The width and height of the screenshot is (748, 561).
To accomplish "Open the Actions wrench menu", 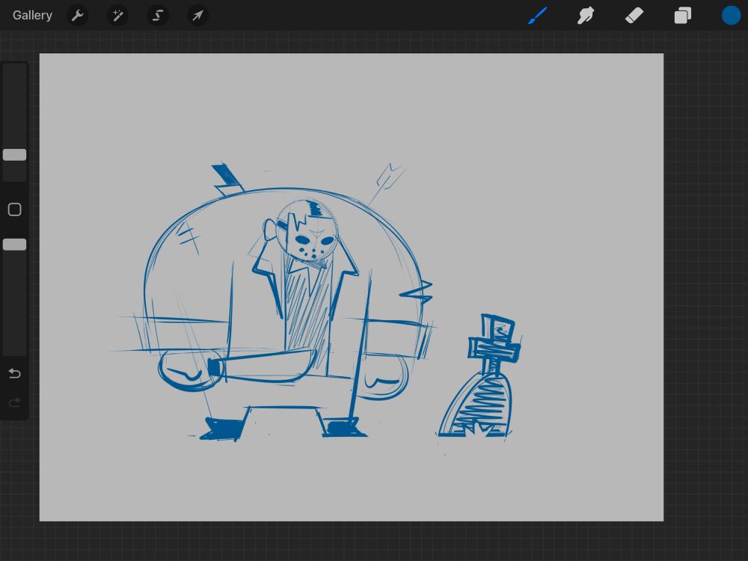I will pos(77,15).
